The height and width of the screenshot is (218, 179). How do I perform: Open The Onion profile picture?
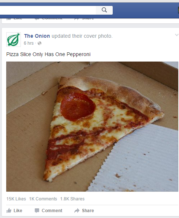[14, 40]
